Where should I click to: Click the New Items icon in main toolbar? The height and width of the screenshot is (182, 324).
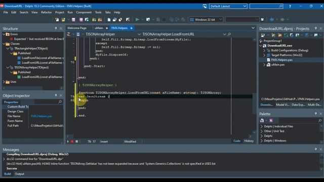coord(57,20)
